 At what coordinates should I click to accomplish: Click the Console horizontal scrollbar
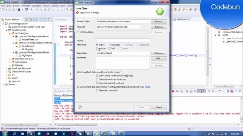(77, 124)
